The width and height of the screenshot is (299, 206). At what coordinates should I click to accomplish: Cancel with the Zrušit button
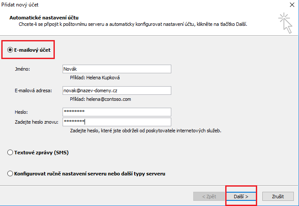coord(277,196)
